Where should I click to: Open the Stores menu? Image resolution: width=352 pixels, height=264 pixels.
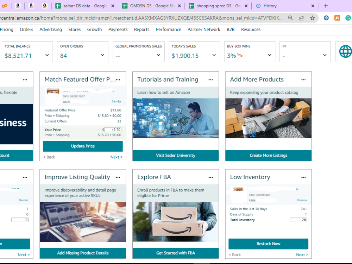click(x=75, y=30)
